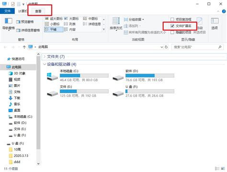Switch to large thumbnails view icon in status bar
The width and height of the screenshot is (227, 172).
223,169
